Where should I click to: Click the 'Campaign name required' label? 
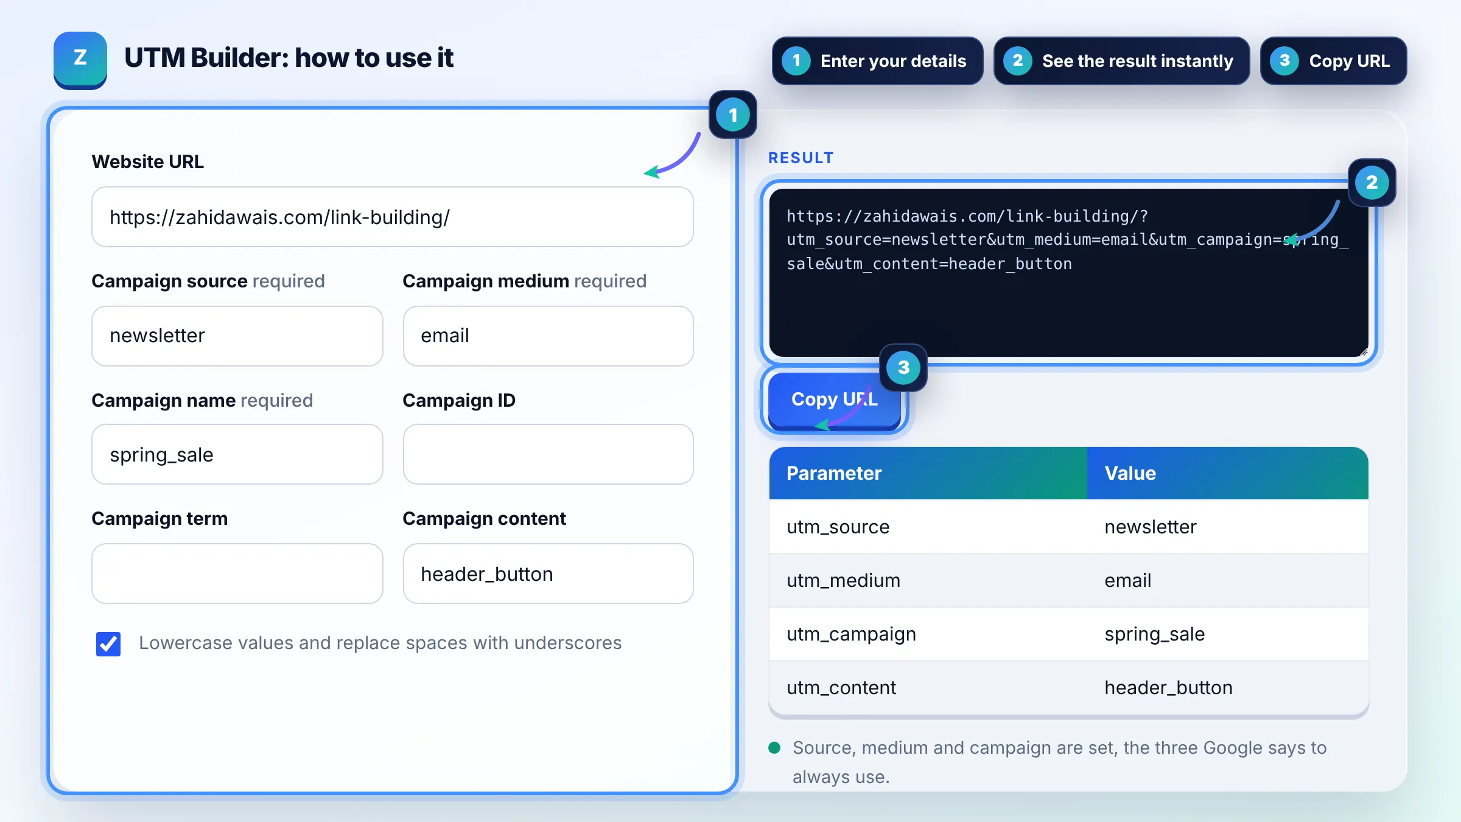(202, 401)
